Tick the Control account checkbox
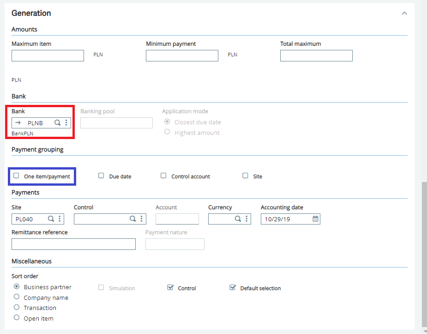427x334 pixels. click(163, 176)
